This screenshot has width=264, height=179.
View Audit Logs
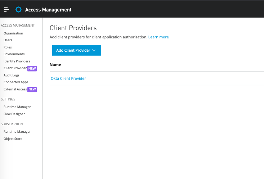coord(12,75)
